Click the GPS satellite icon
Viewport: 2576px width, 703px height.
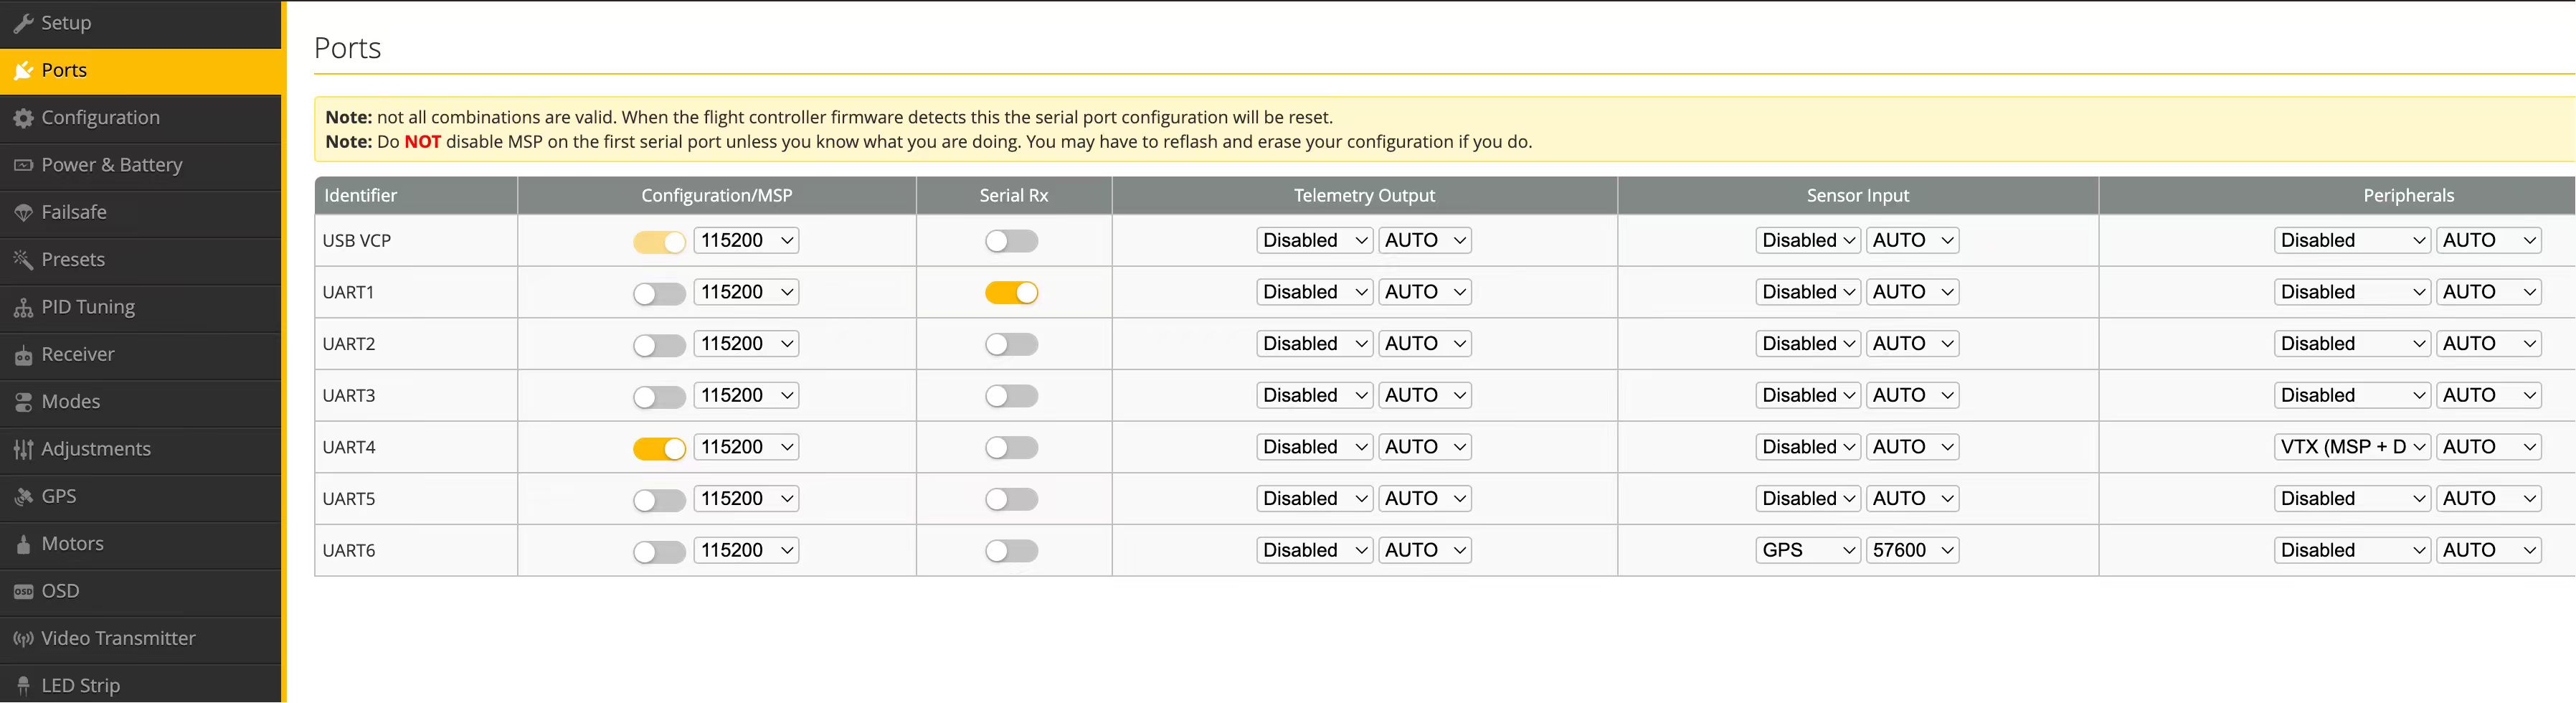(23, 497)
